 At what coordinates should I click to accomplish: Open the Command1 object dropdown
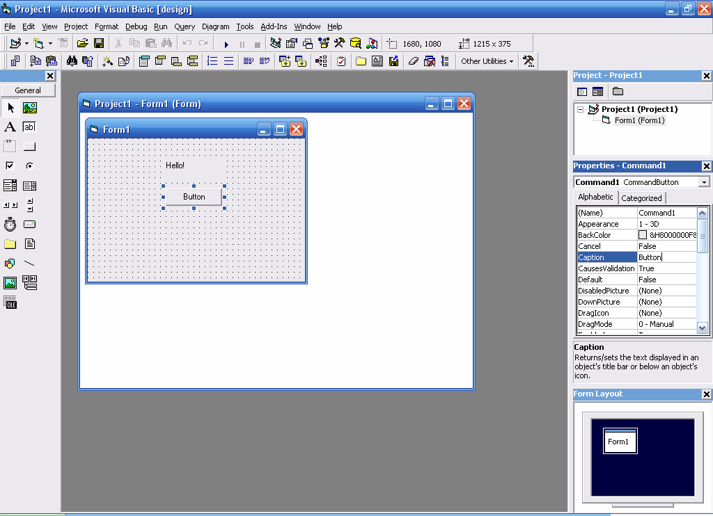coord(704,182)
